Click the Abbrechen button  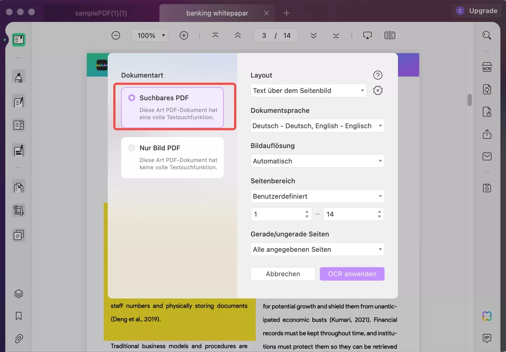[x=283, y=274]
